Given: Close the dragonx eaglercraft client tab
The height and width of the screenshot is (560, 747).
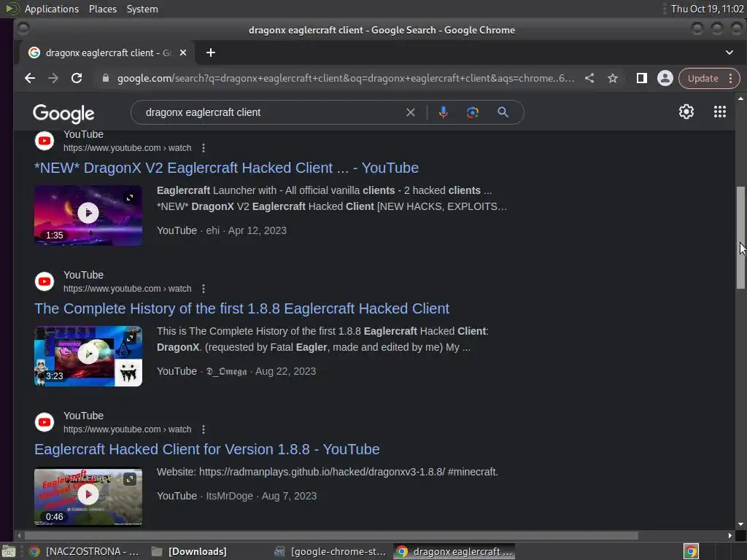Looking at the screenshot, I should pos(183,52).
